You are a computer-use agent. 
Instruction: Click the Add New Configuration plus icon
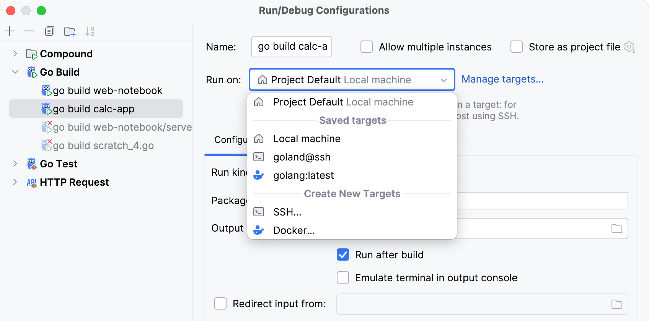10,31
